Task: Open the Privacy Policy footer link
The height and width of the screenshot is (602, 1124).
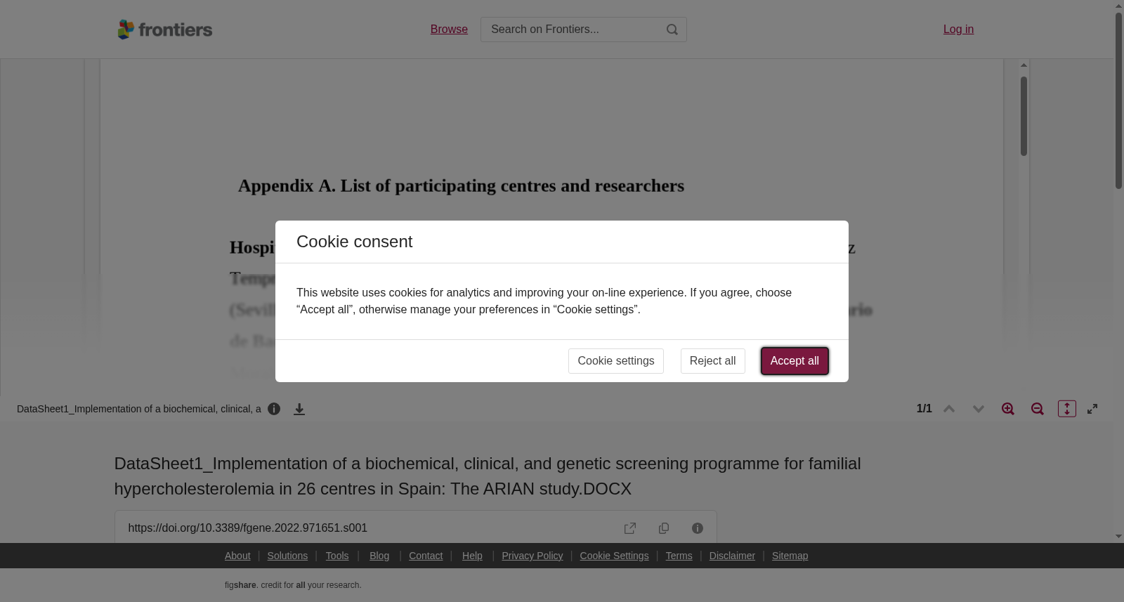Action: pyautogui.click(x=532, y=556)
